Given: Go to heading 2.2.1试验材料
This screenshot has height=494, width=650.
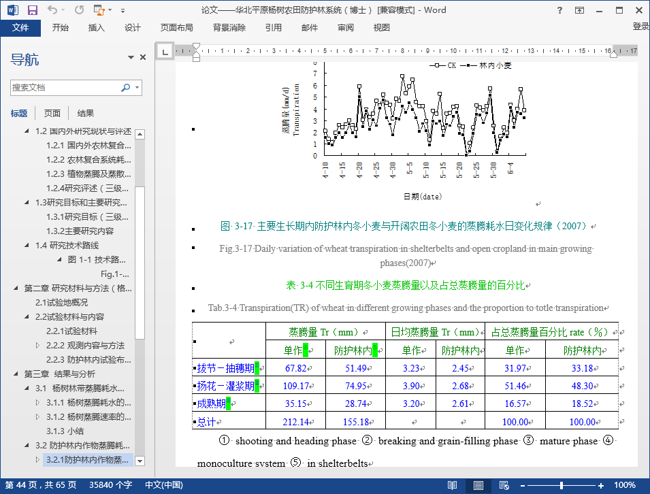Looking at the screenshot, I should pyautogui.click(x=71, y=331).
